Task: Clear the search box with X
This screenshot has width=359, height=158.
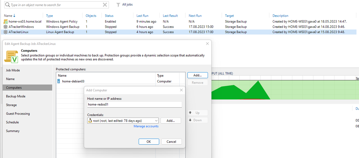Action: point(105,5)
